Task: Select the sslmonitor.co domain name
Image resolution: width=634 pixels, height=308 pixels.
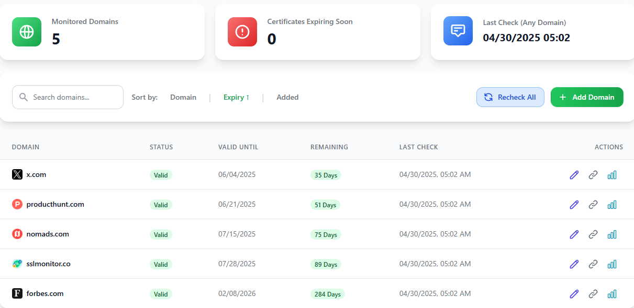Action: (48, 264)
